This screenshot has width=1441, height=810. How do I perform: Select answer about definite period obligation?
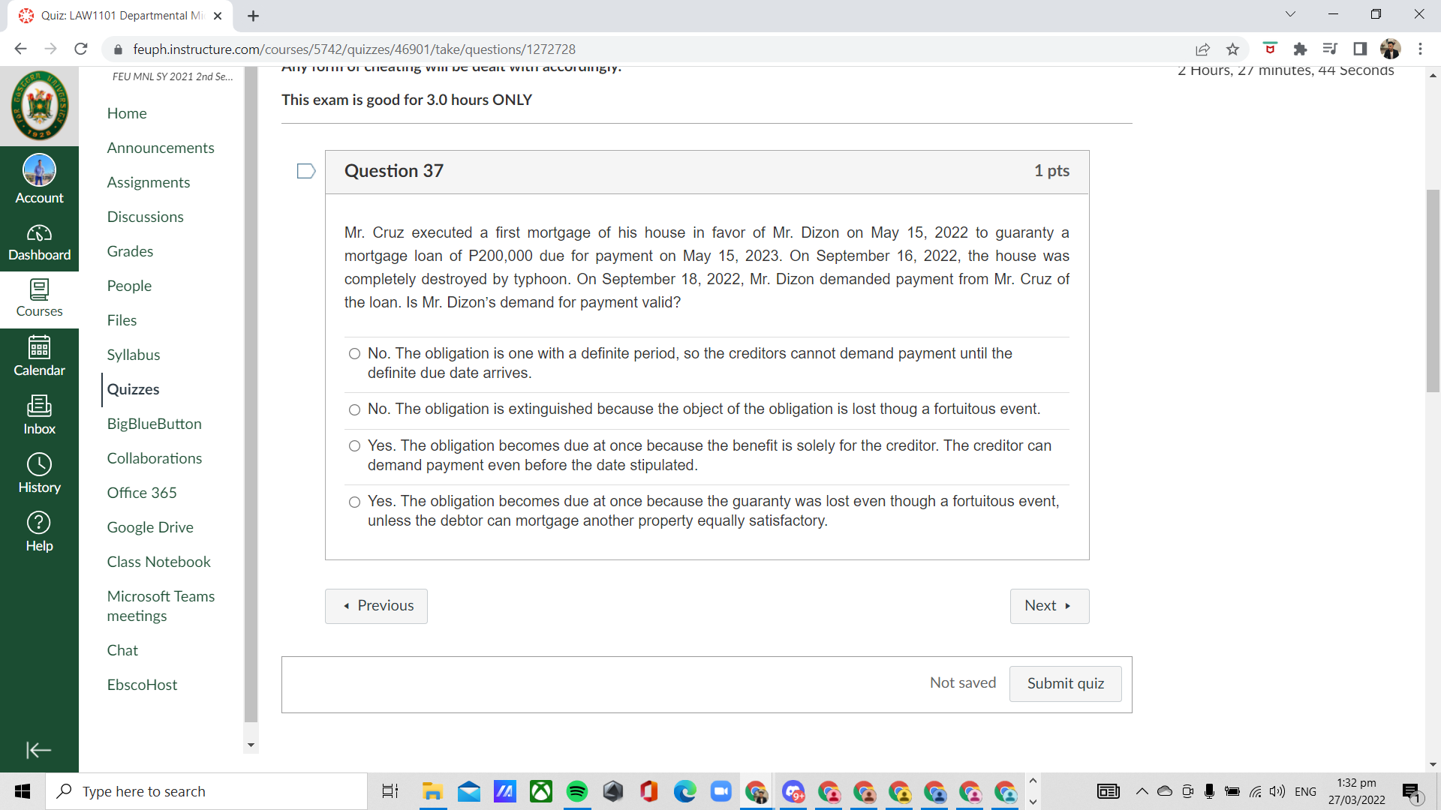coord(354,353)
